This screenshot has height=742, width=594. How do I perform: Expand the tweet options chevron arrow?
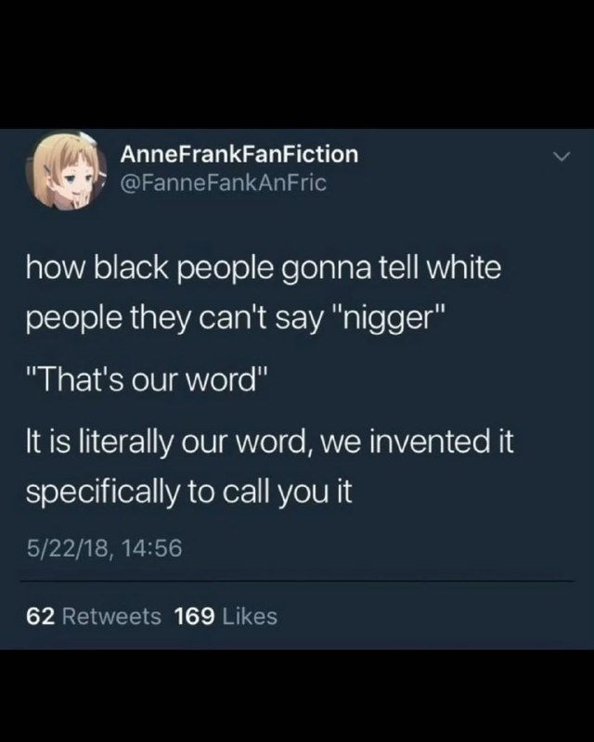[x=562, y=157]
